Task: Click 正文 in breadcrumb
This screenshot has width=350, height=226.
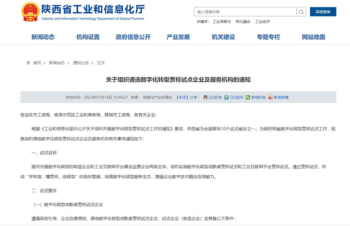Action: click(101, 63)
